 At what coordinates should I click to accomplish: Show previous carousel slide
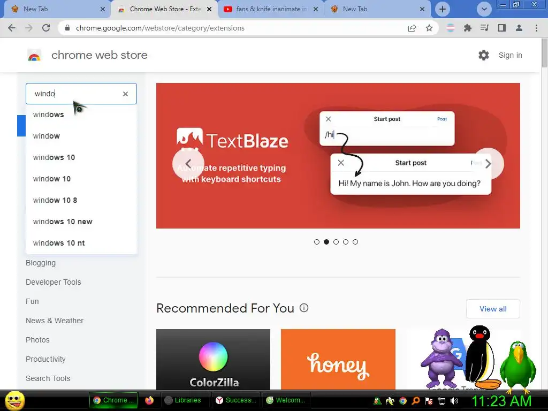(x=188, y=164)
